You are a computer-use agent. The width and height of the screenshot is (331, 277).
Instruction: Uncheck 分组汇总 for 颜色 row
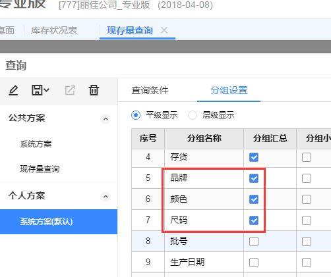(254, 199)
